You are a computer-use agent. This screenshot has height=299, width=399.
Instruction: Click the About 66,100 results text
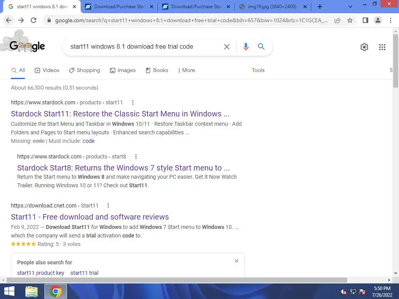55,88
